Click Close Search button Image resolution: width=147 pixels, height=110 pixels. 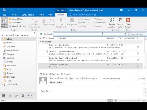click(x=128, y=23)
